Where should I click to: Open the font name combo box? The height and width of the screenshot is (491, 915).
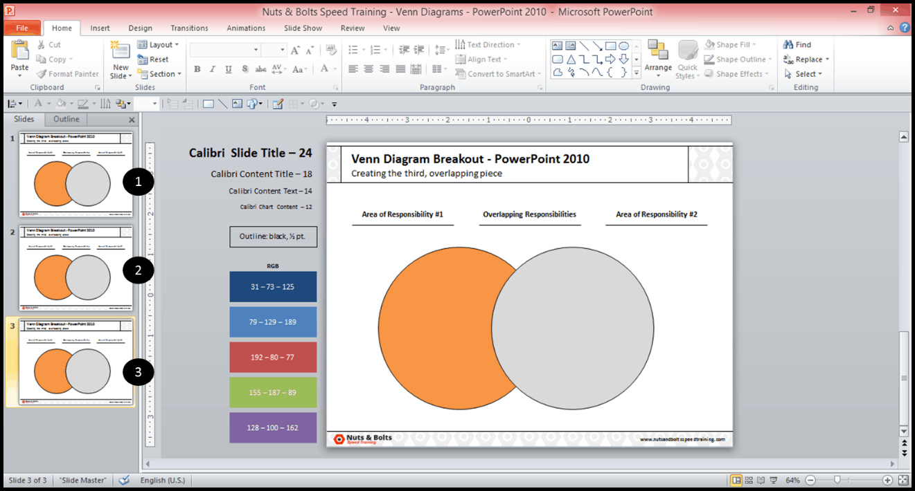[224, 50]
